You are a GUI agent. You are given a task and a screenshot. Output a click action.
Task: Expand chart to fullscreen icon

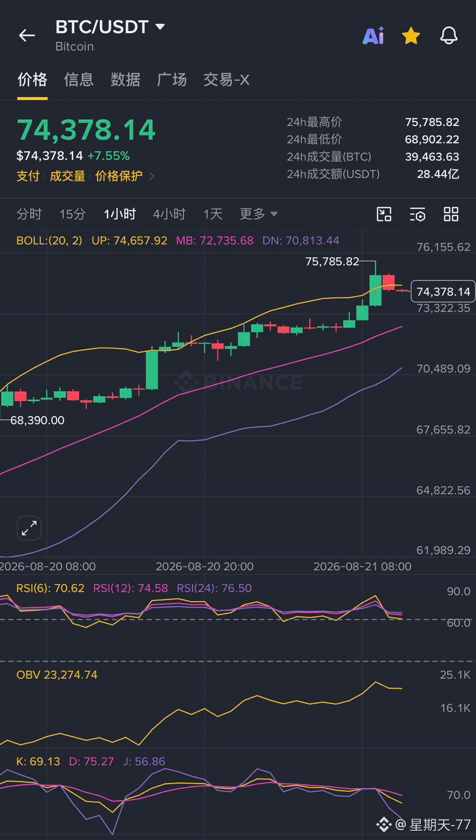29,528
